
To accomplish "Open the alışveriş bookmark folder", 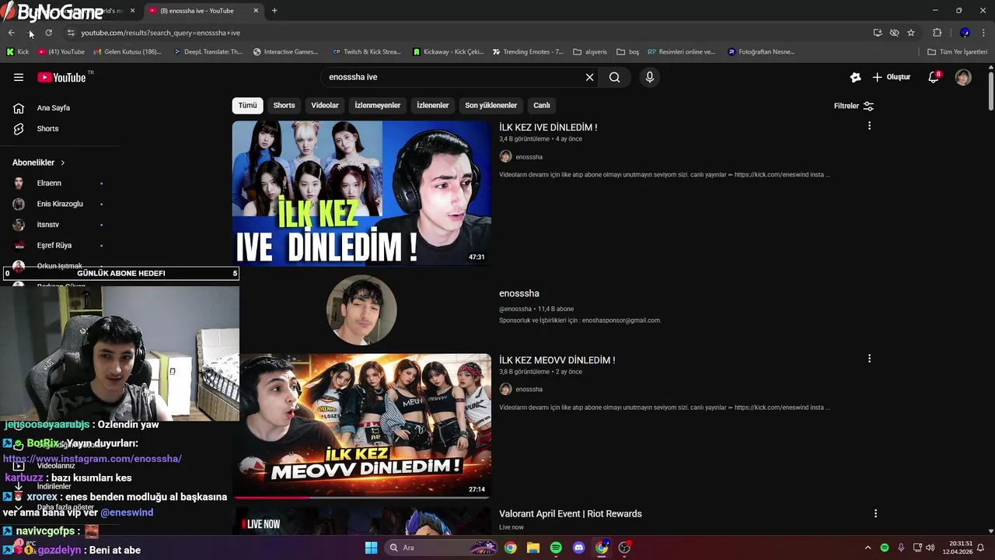I will (590, 52).
